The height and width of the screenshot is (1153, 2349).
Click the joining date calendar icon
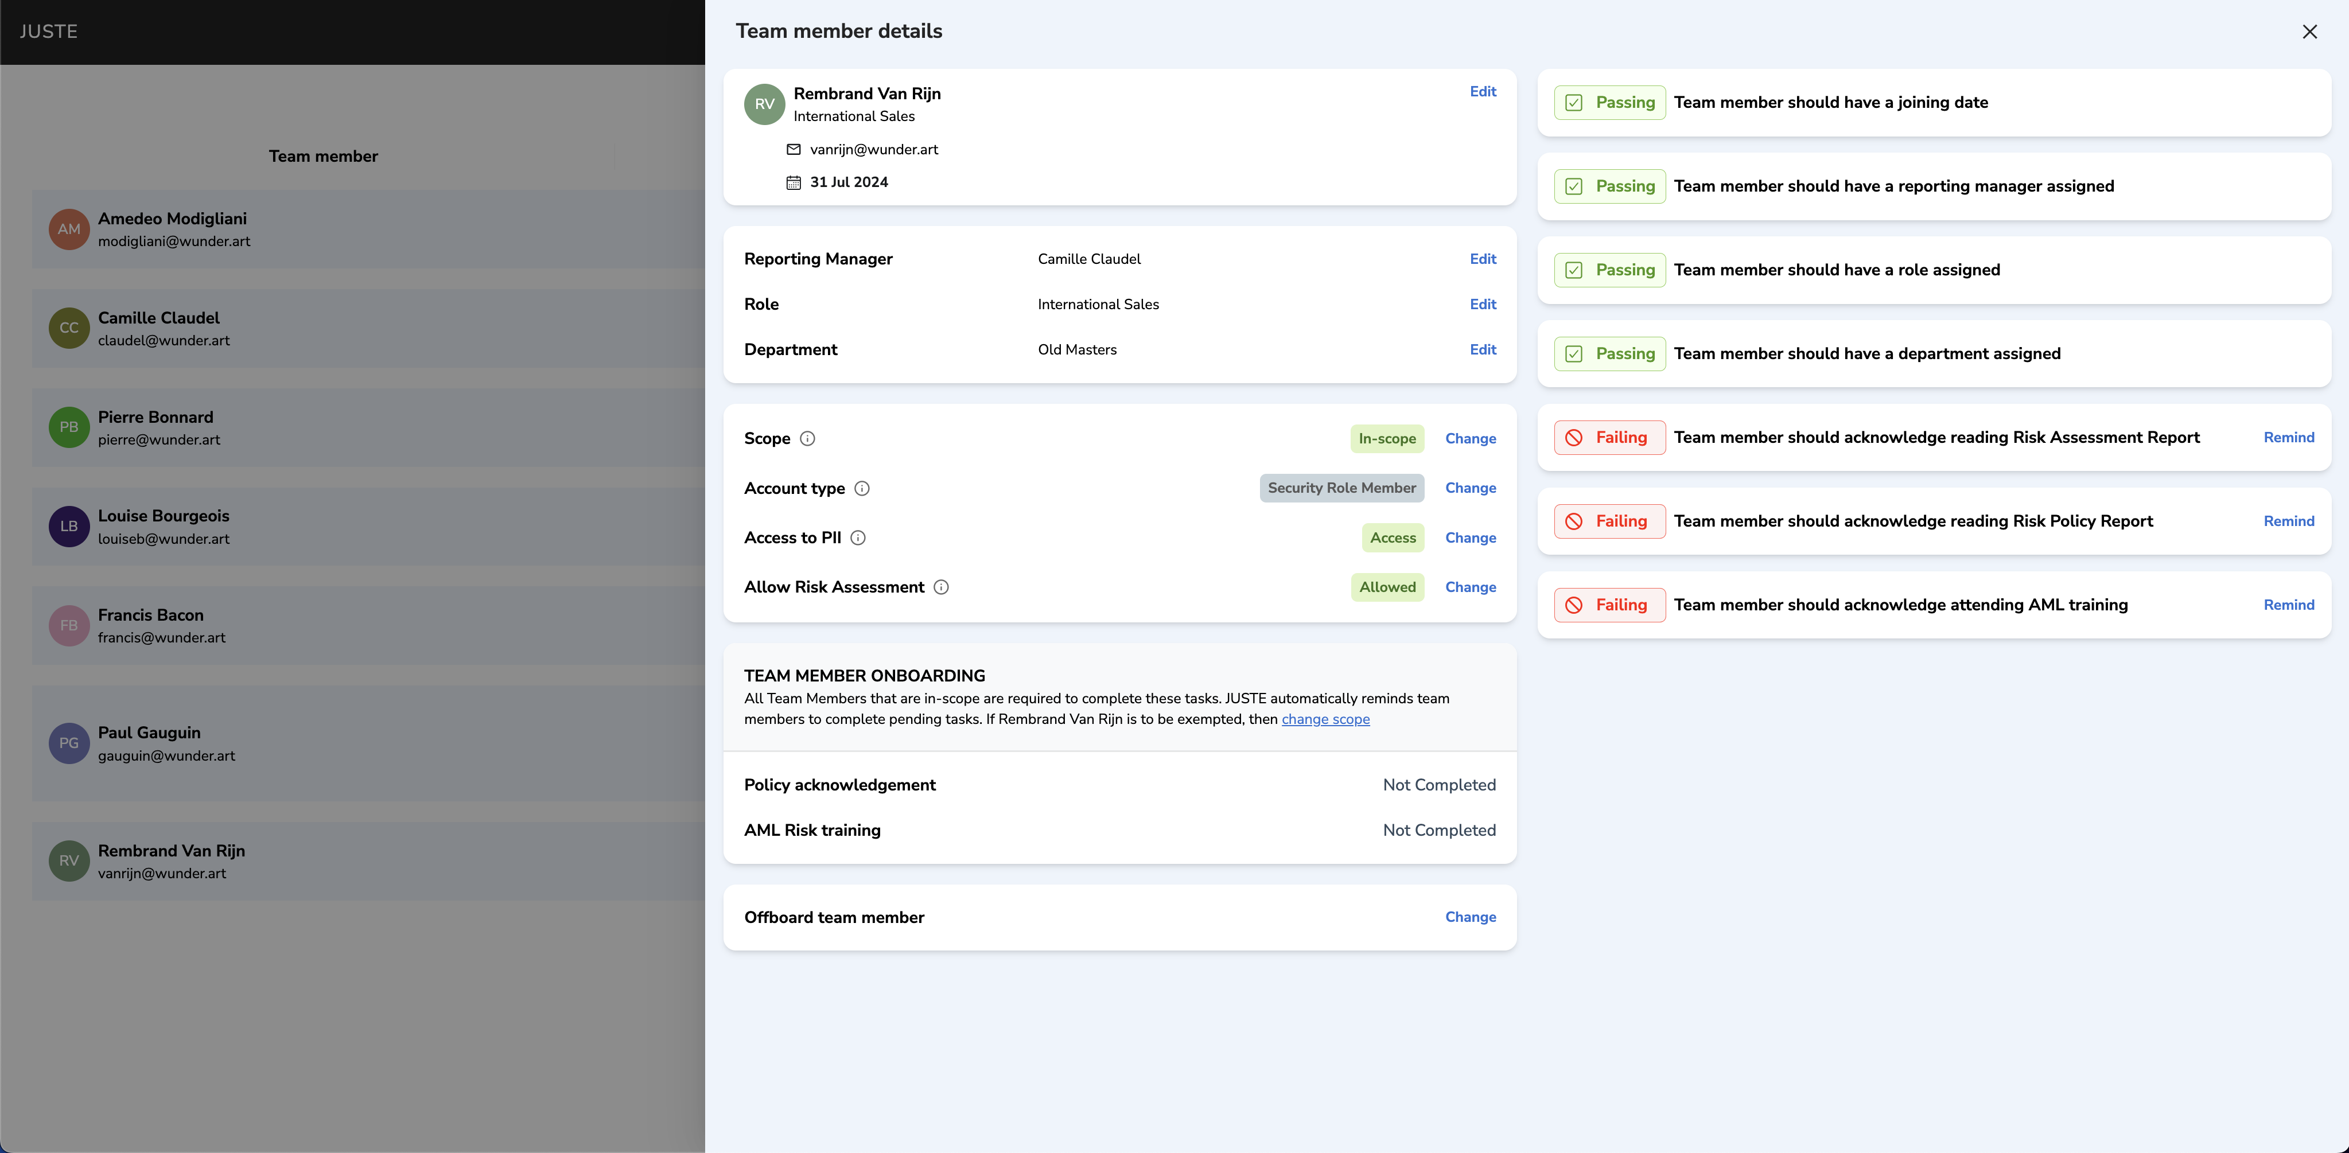794,182
